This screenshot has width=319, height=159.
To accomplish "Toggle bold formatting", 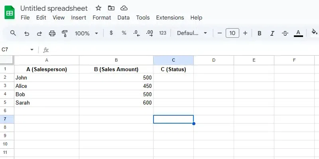I will pos(260,33).
